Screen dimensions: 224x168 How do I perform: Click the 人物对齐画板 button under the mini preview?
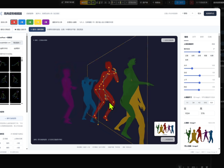tap(168, 139)
